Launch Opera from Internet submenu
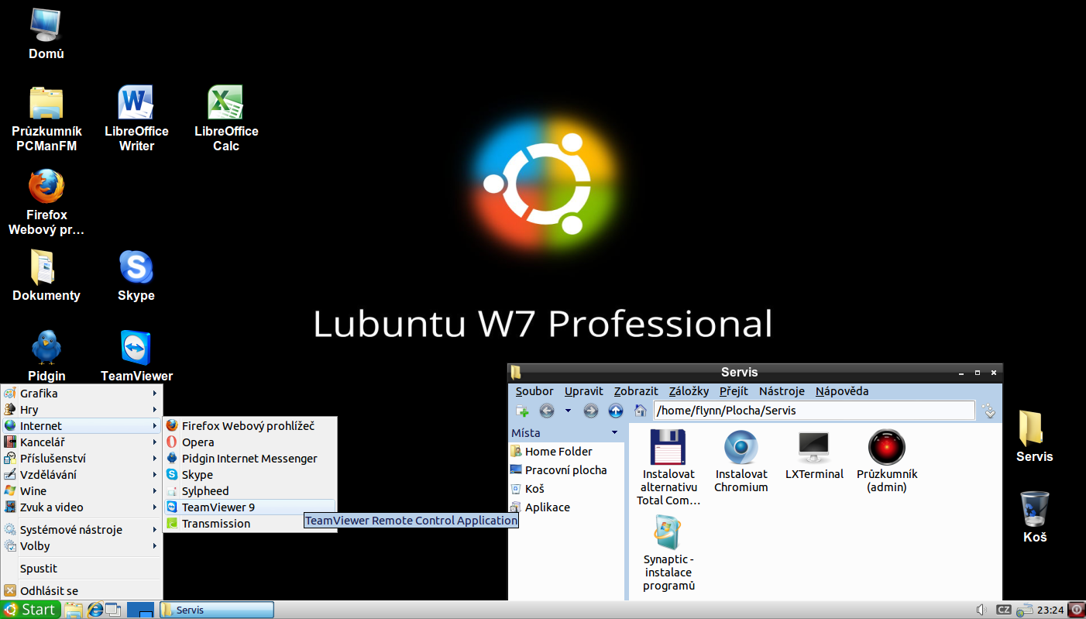 (250, 442)
